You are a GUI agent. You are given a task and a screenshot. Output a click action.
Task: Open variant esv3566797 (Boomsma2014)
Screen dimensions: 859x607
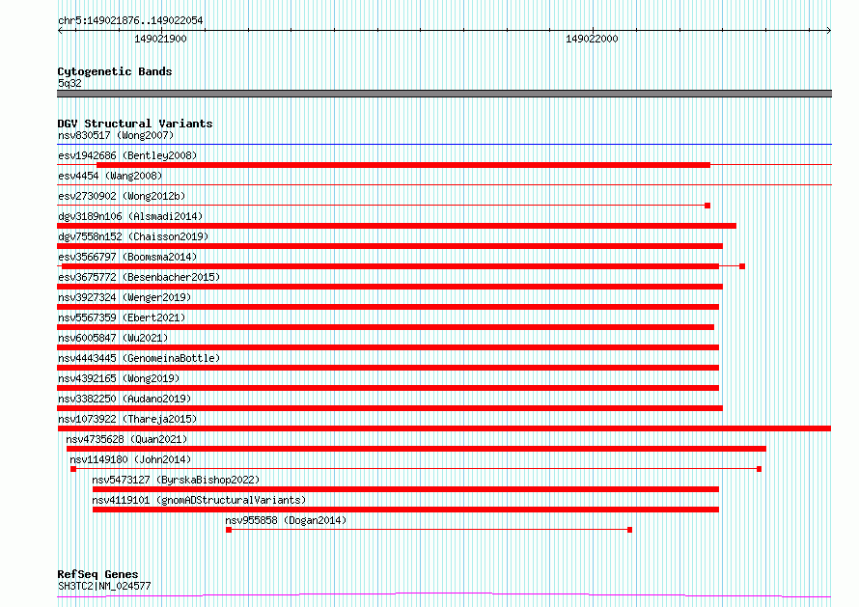coord(127,257)
